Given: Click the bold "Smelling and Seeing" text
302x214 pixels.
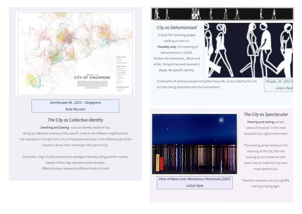Looking at the screenshot, I should point(55,127).
